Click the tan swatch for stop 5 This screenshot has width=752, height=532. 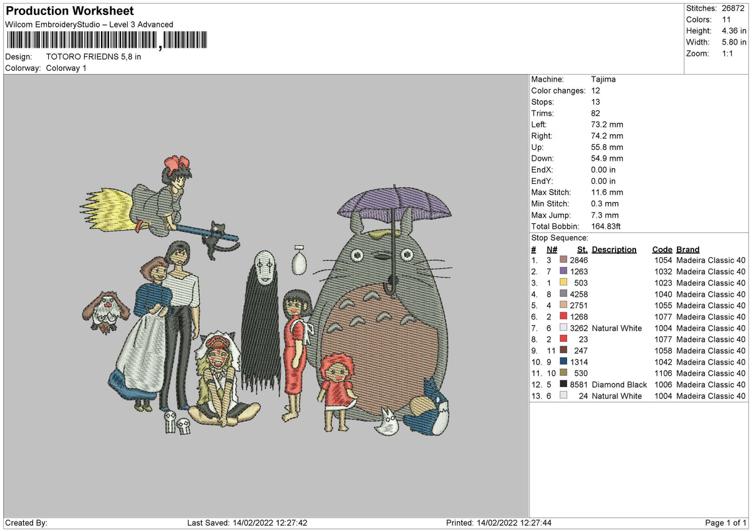[x=563, y=306]
